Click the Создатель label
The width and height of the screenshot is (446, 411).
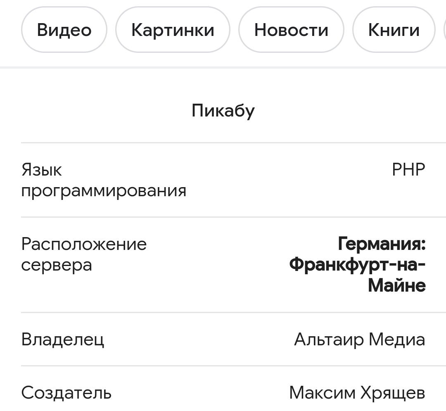pyautogui.click(x=66, y=392)
